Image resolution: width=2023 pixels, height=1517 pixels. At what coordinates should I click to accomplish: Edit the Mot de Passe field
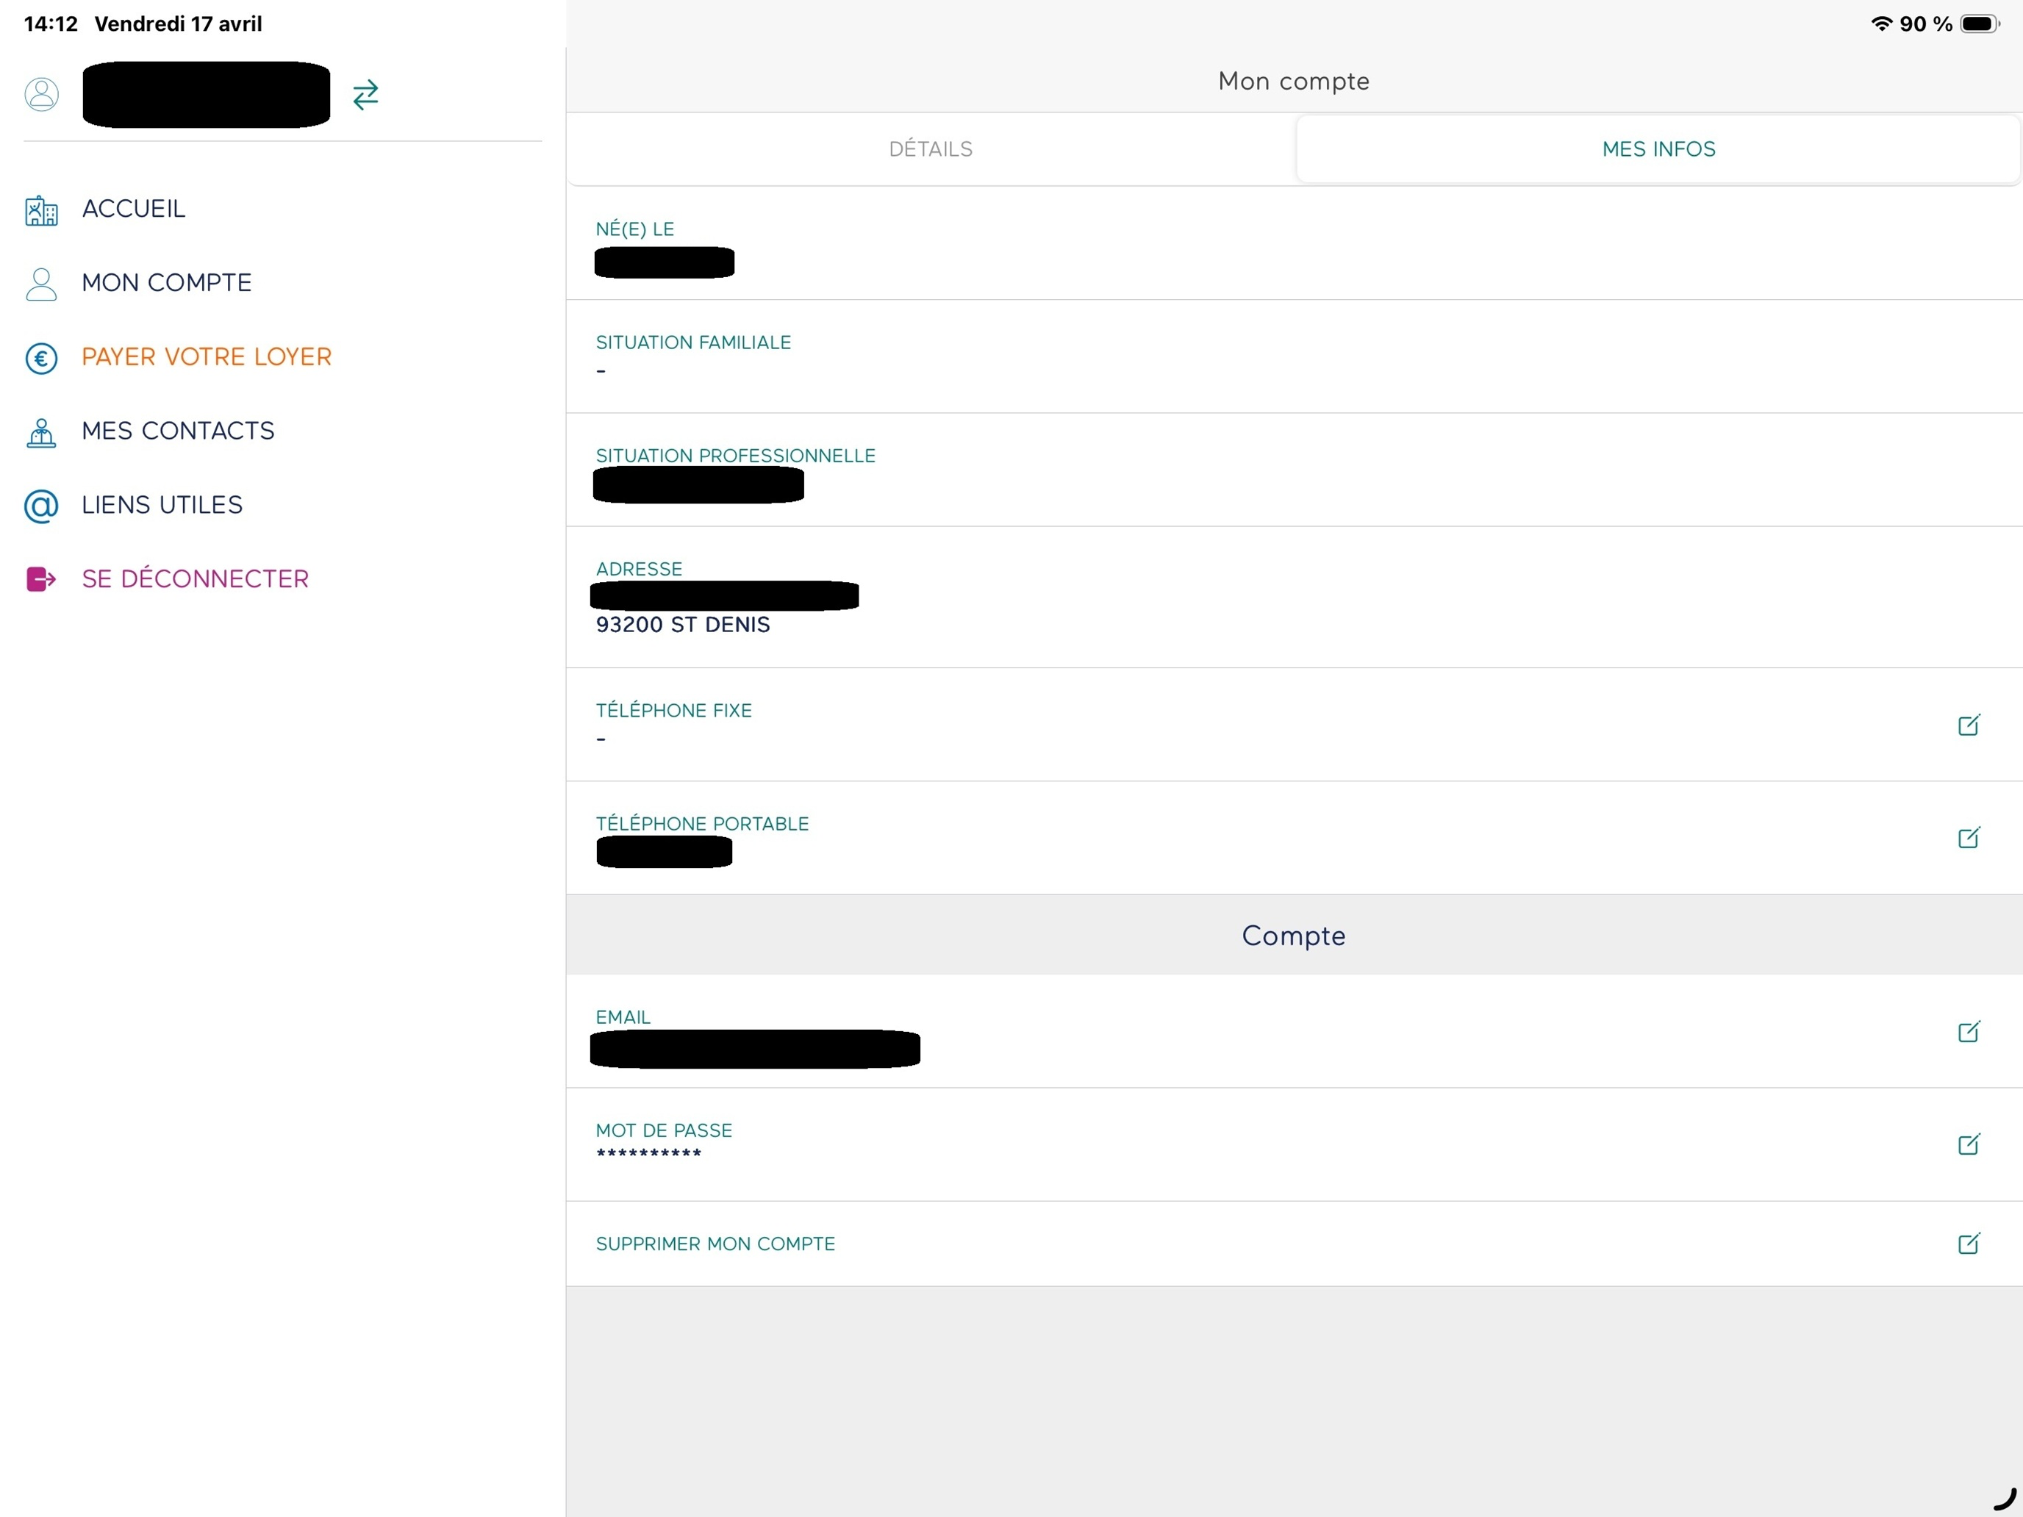tap(1969, 1144)
